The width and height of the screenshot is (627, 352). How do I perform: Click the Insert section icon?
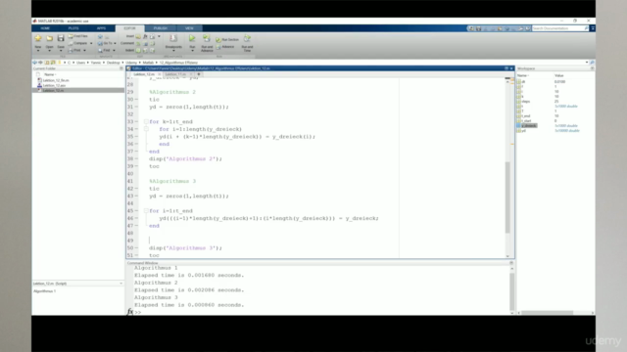point(138,36)
